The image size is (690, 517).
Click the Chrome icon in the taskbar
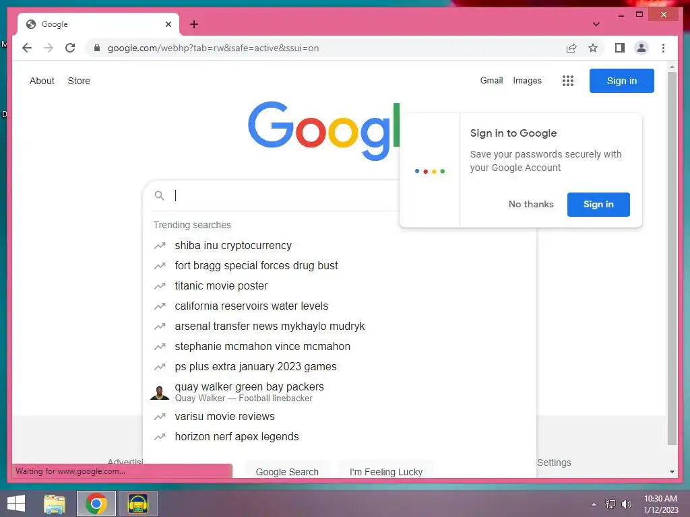(96, 504)
